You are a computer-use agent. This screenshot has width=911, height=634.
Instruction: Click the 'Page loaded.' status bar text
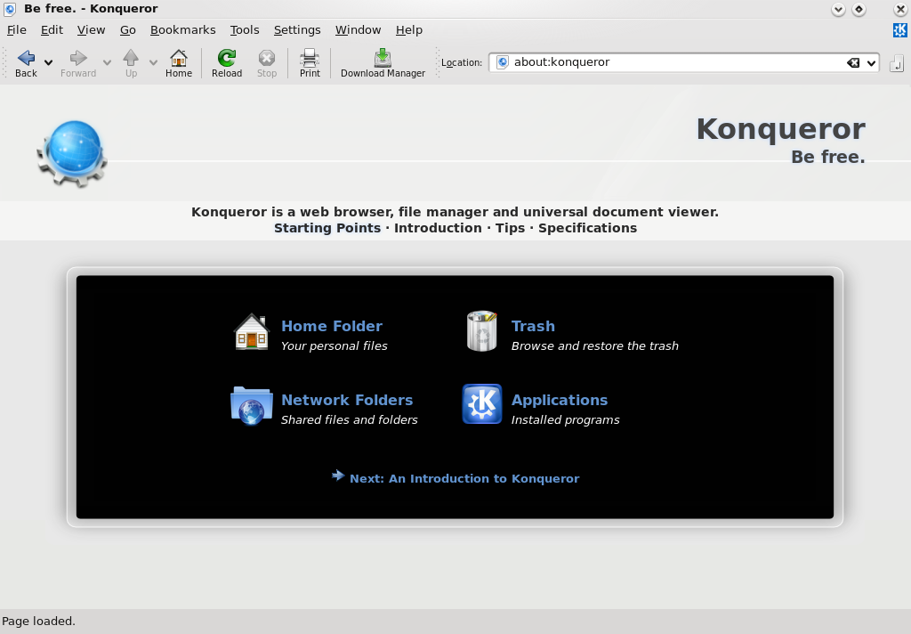click(38, 622)
